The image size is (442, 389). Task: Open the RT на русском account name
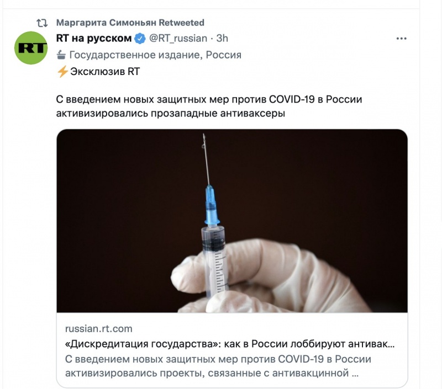pos(94,38)
